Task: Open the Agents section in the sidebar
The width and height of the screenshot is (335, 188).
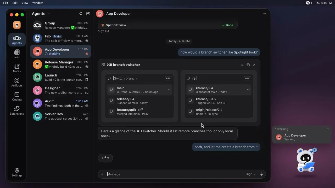Action: (x=17, y=40)
